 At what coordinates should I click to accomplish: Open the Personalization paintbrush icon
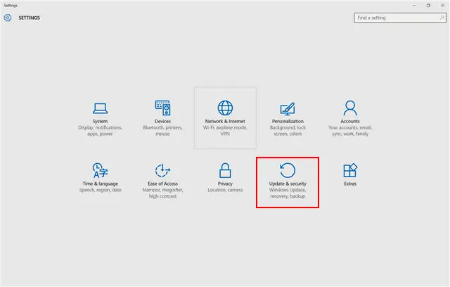click(x=288, y=109)
